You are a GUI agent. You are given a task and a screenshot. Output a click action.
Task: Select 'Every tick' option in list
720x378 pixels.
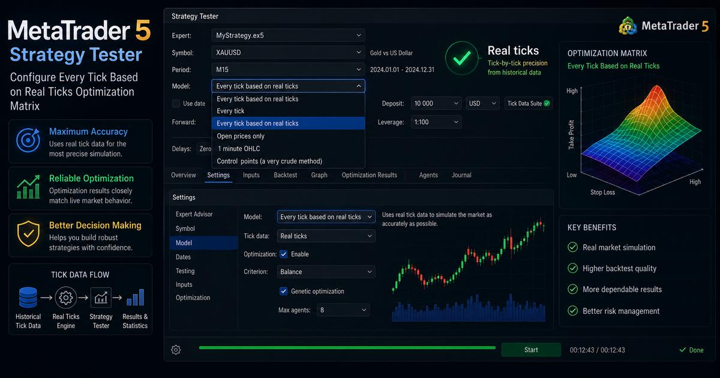coord(288,111)
